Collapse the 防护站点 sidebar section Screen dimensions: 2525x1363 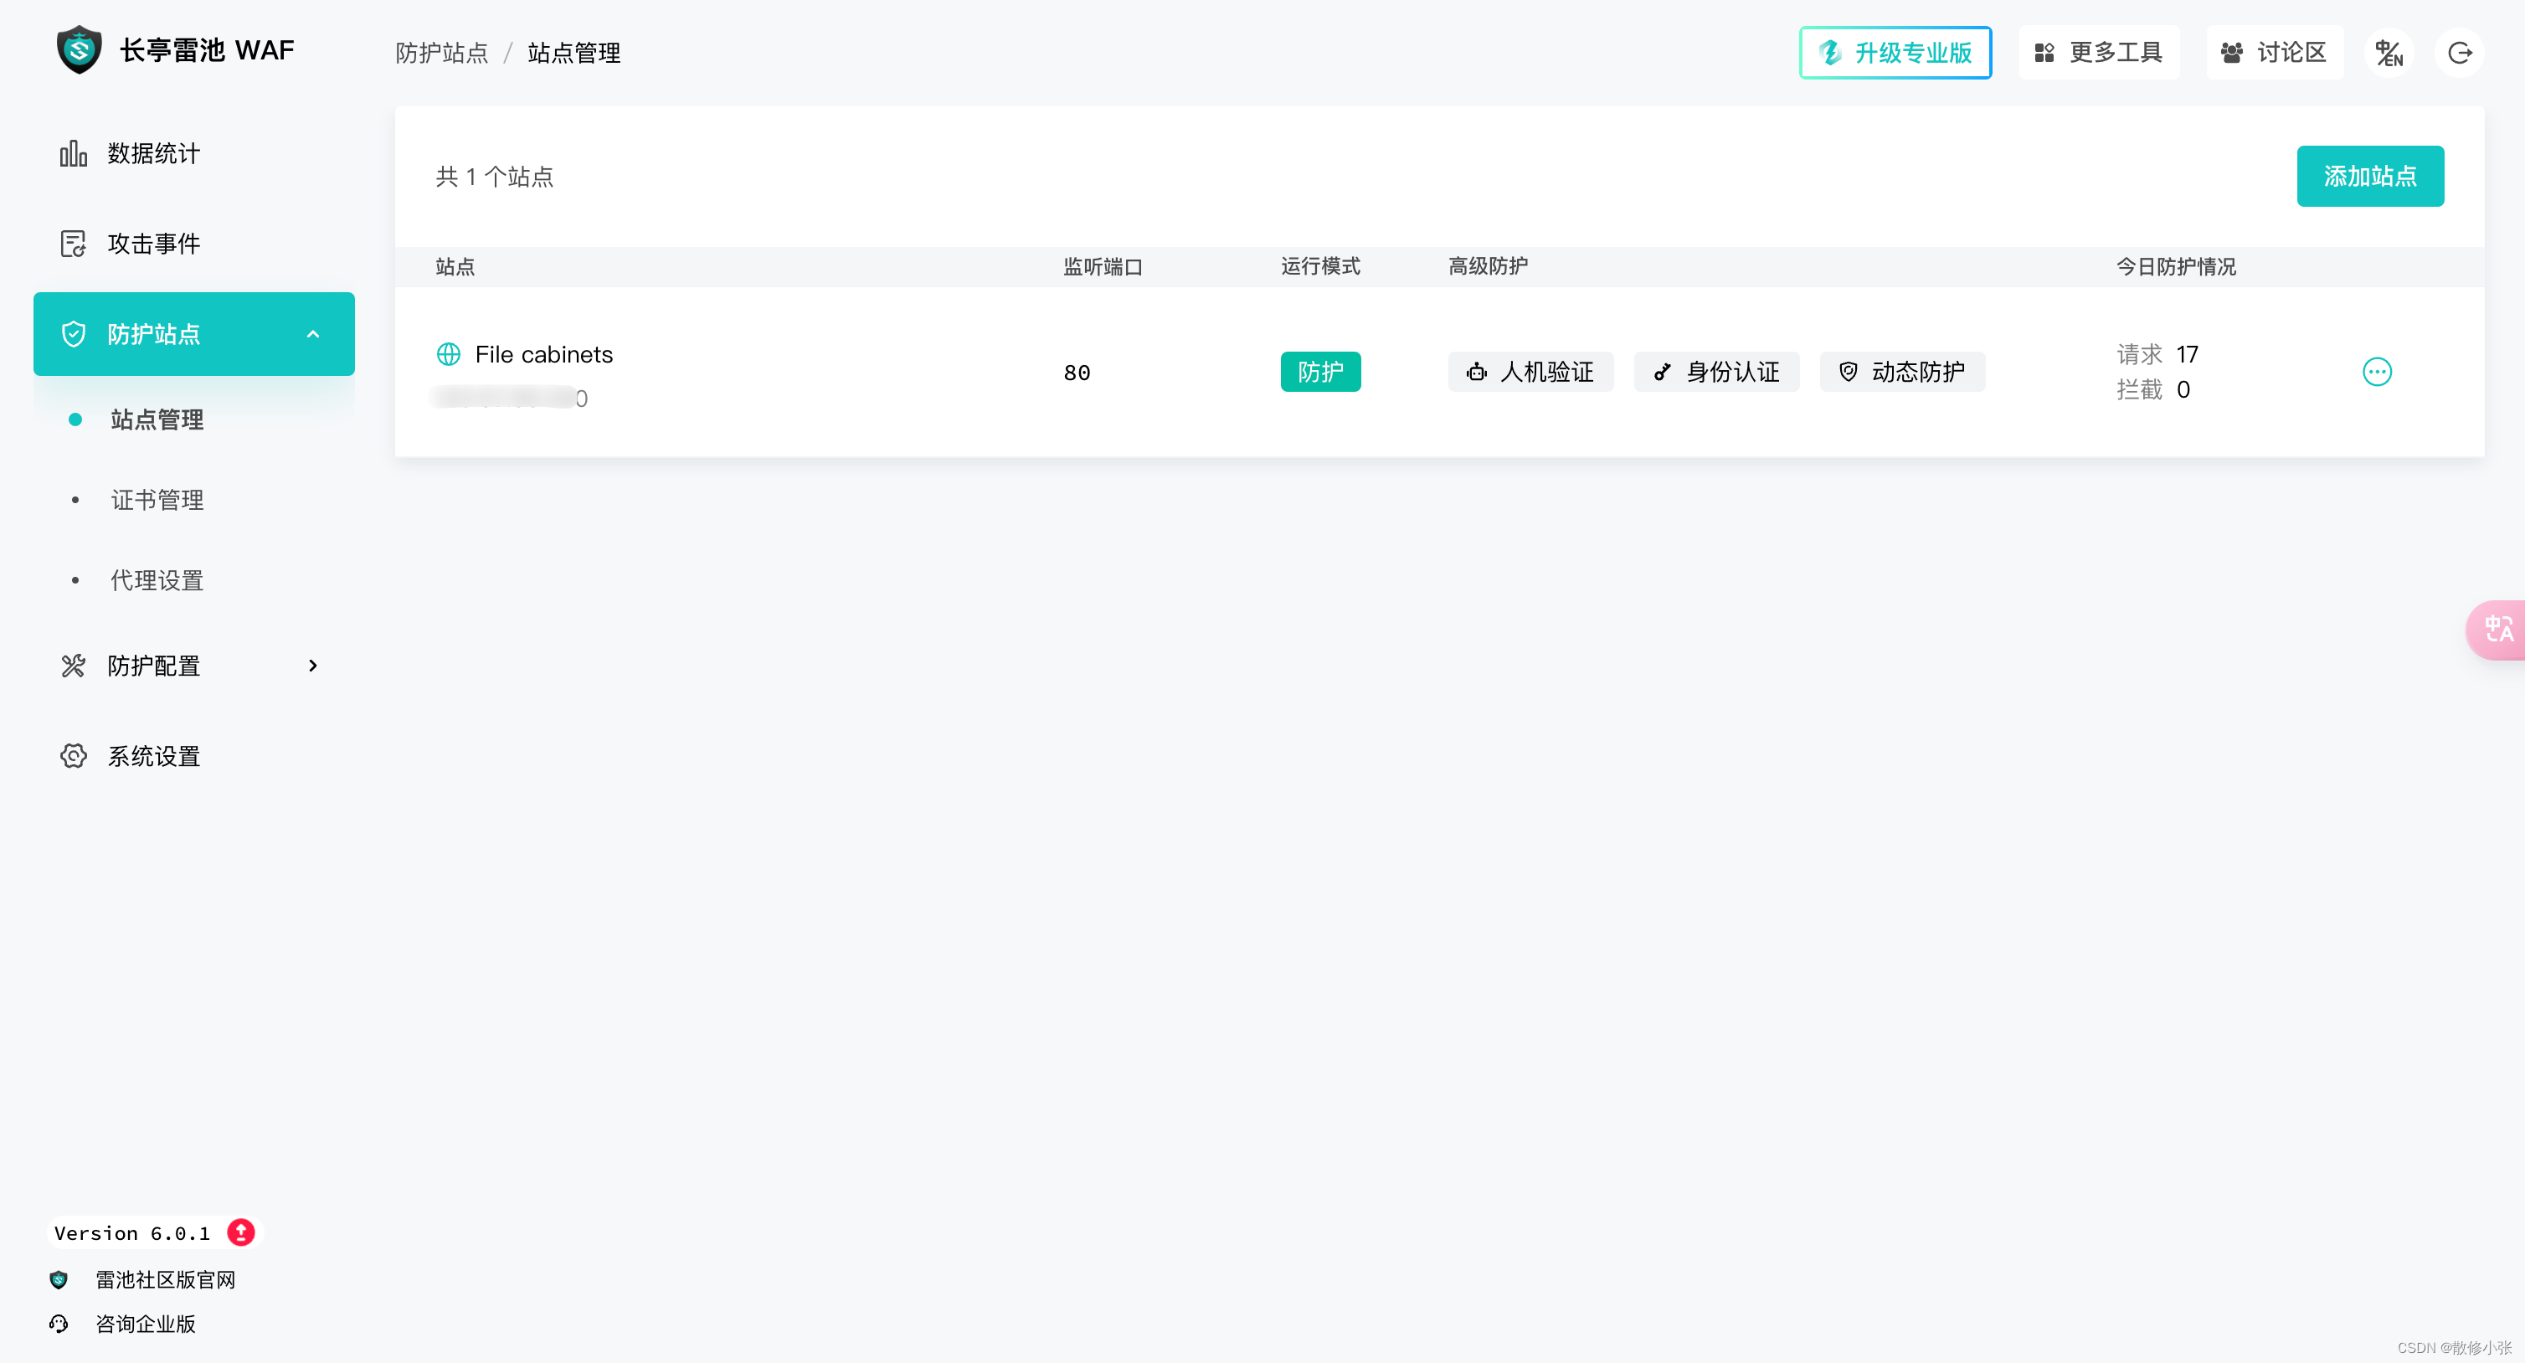click(312, 334)
